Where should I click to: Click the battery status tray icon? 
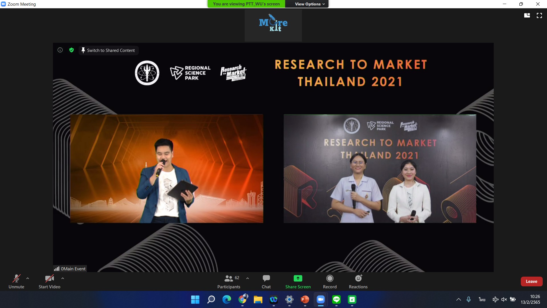click(x=513, y=299)
